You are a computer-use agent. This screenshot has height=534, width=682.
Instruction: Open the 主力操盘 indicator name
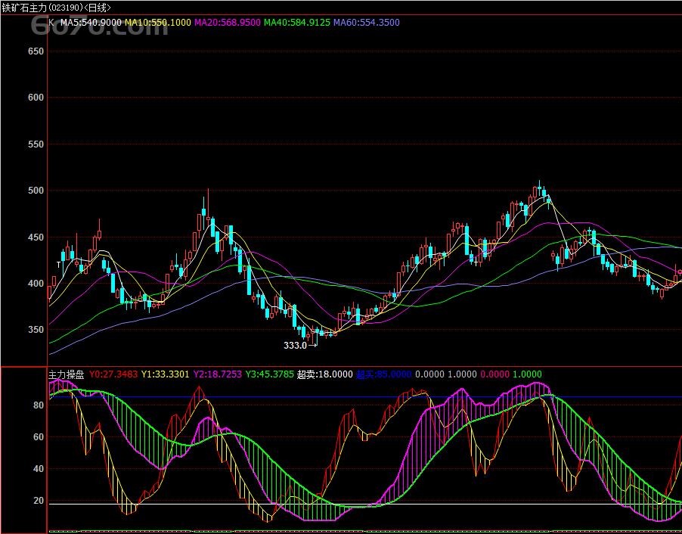point(67,374)
